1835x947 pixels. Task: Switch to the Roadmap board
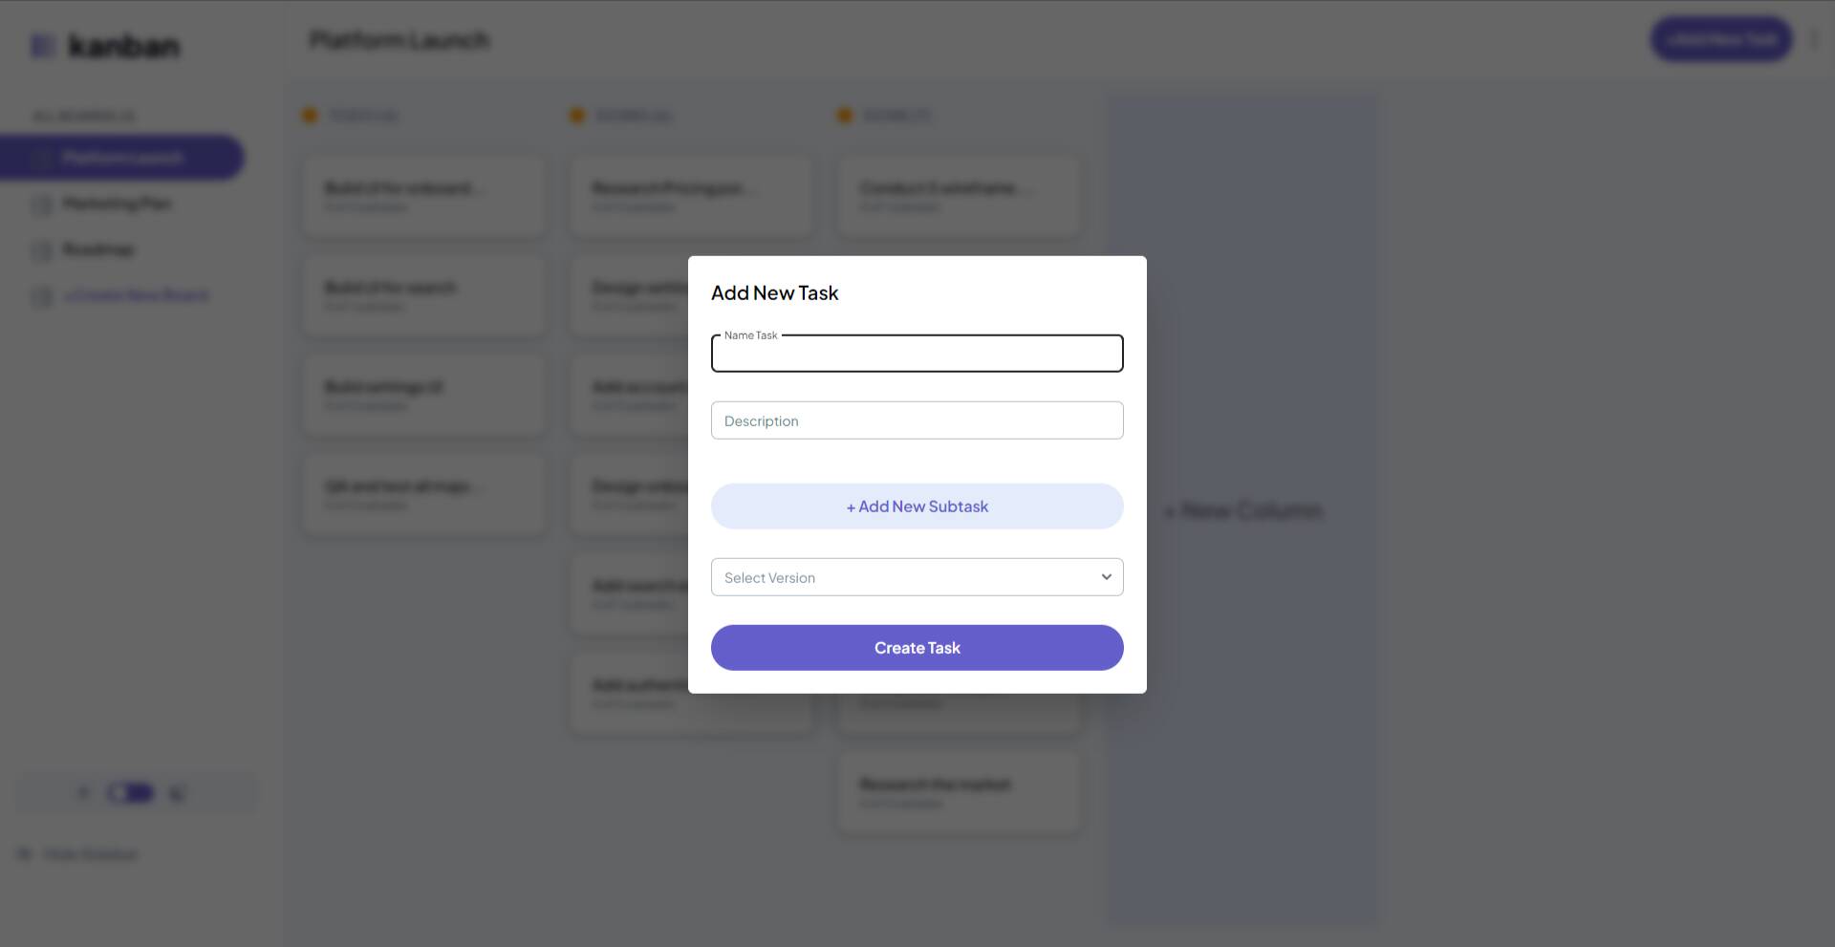[98, 249]
